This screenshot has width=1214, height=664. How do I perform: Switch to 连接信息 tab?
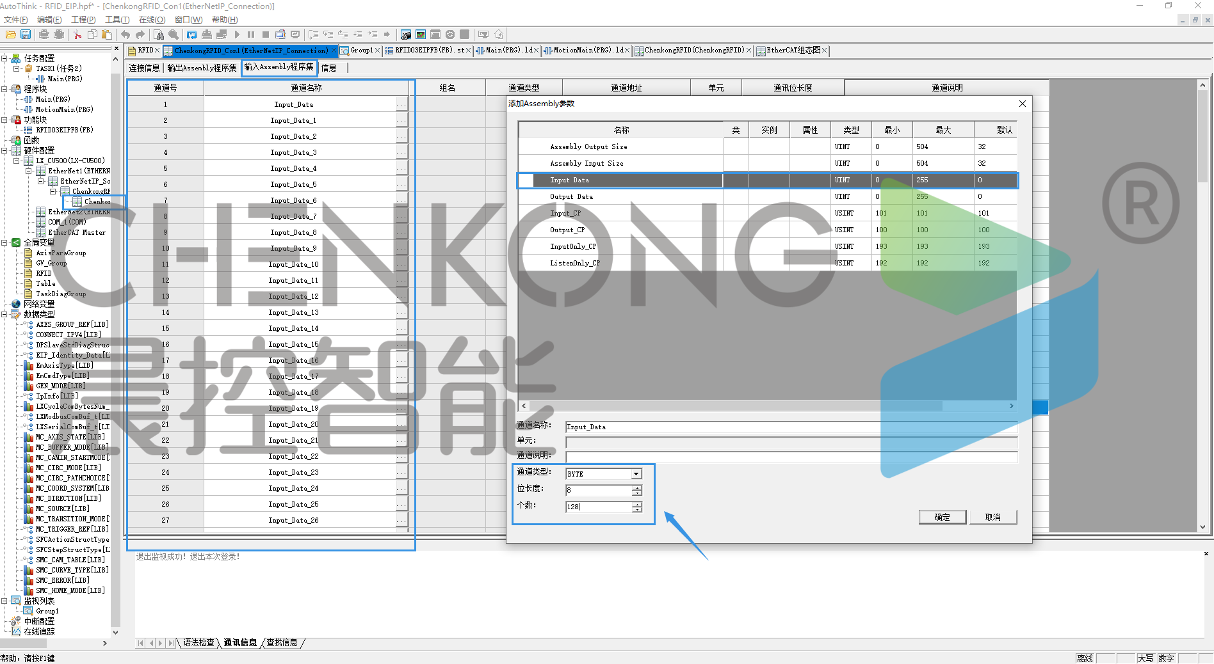click(x=144, y=68)
